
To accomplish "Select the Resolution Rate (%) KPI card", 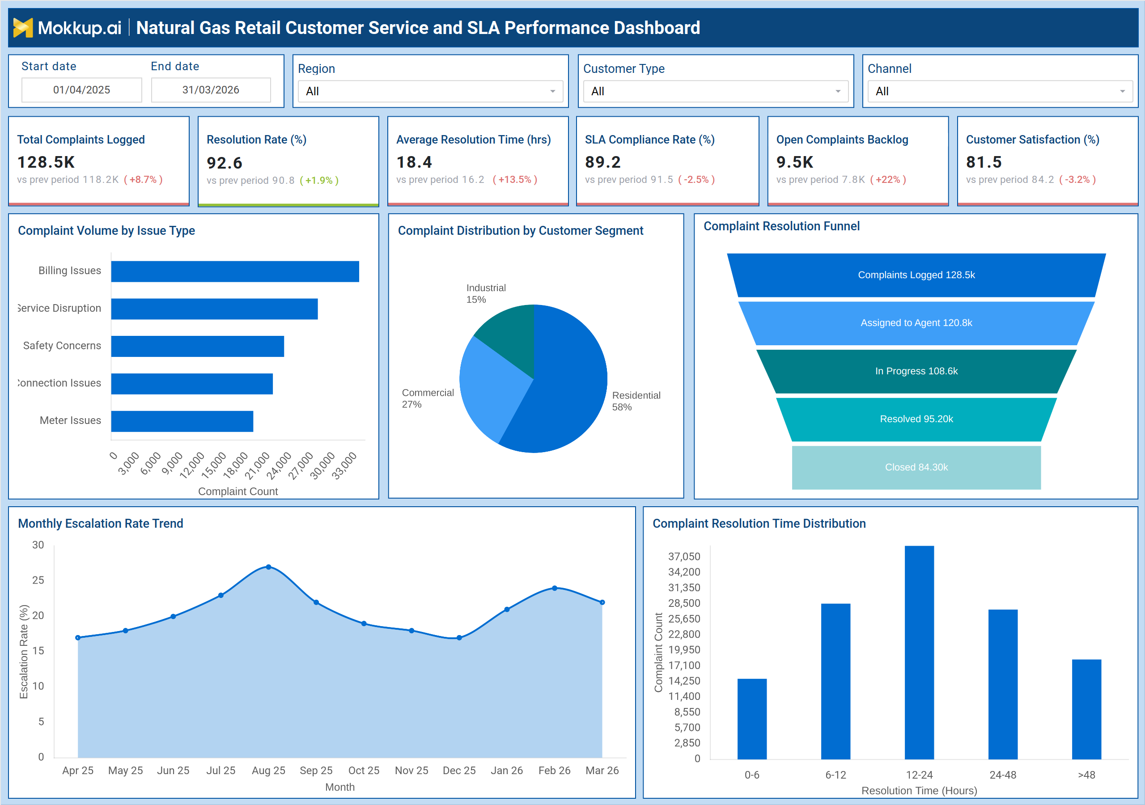I will 288,161.
